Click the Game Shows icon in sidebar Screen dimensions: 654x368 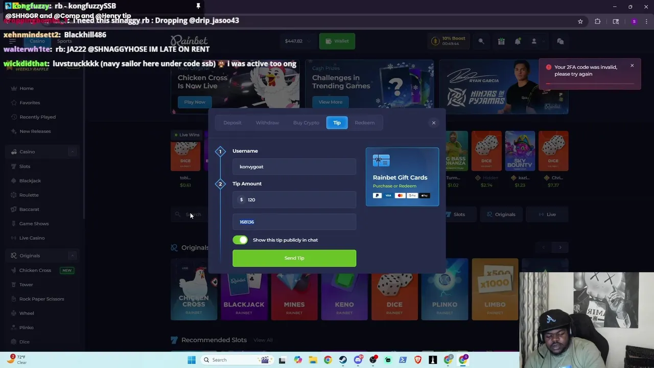point(14,223)
